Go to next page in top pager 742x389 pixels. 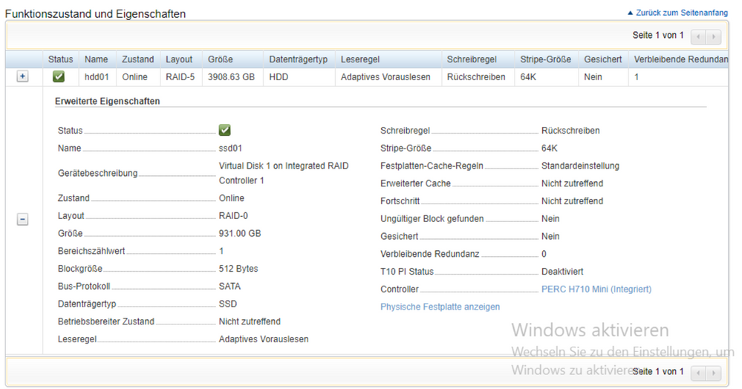pyautogui.click(x=713, y=36)
